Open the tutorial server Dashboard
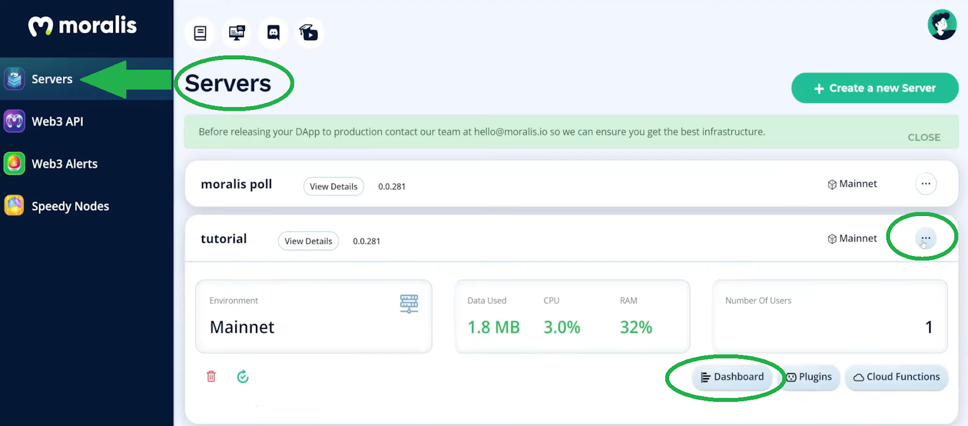 (732, 377)
